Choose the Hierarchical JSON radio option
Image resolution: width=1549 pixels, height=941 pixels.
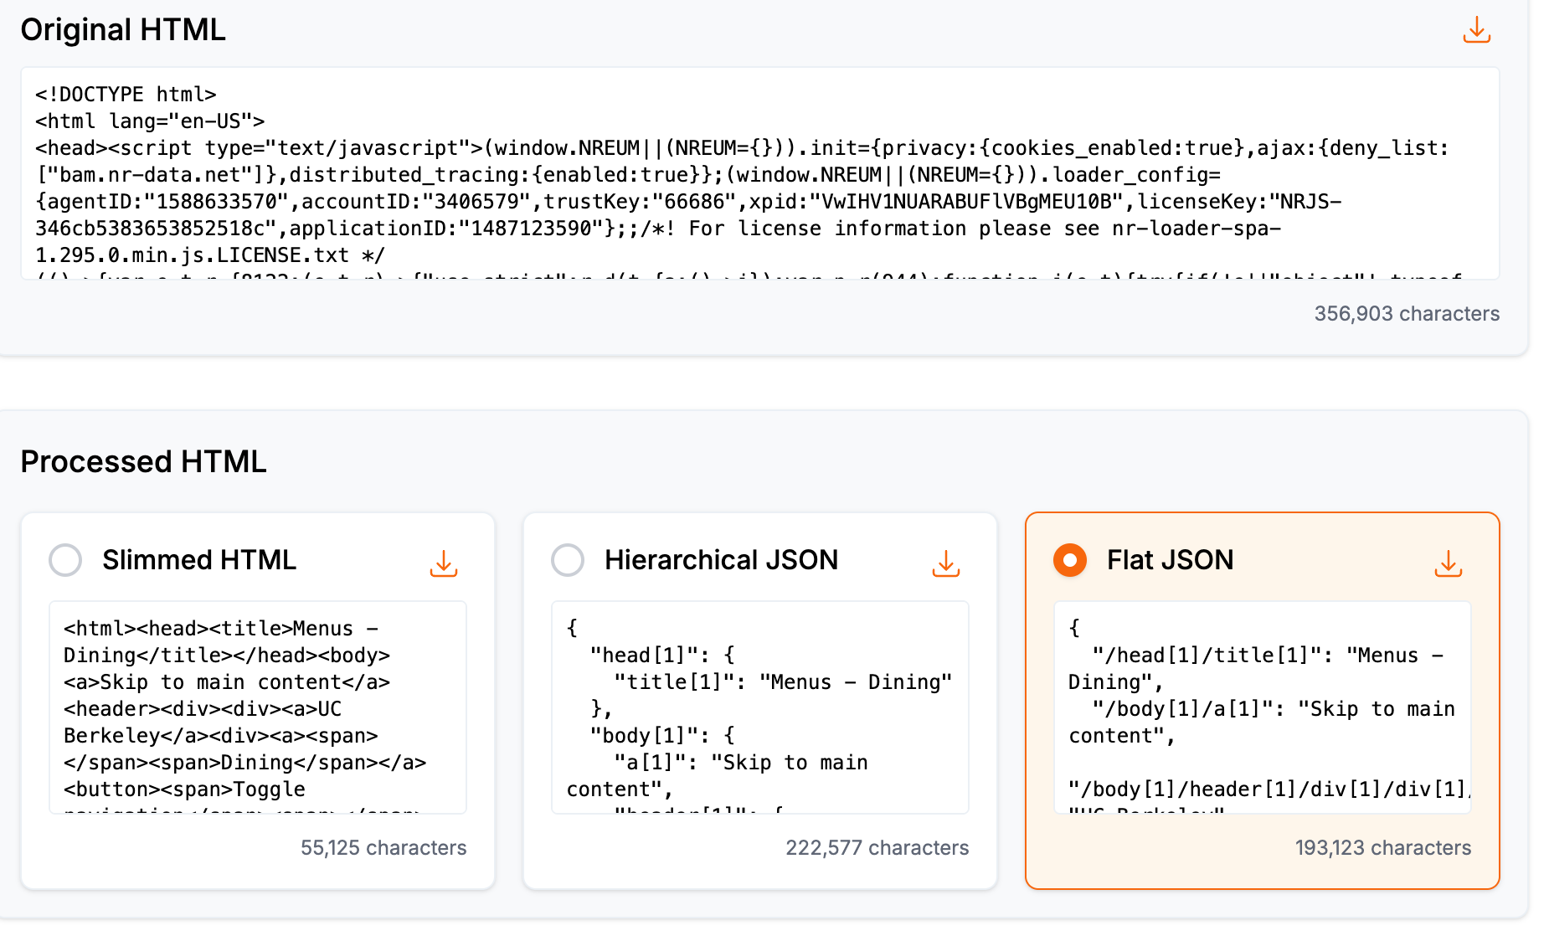(x=568, y=560)
